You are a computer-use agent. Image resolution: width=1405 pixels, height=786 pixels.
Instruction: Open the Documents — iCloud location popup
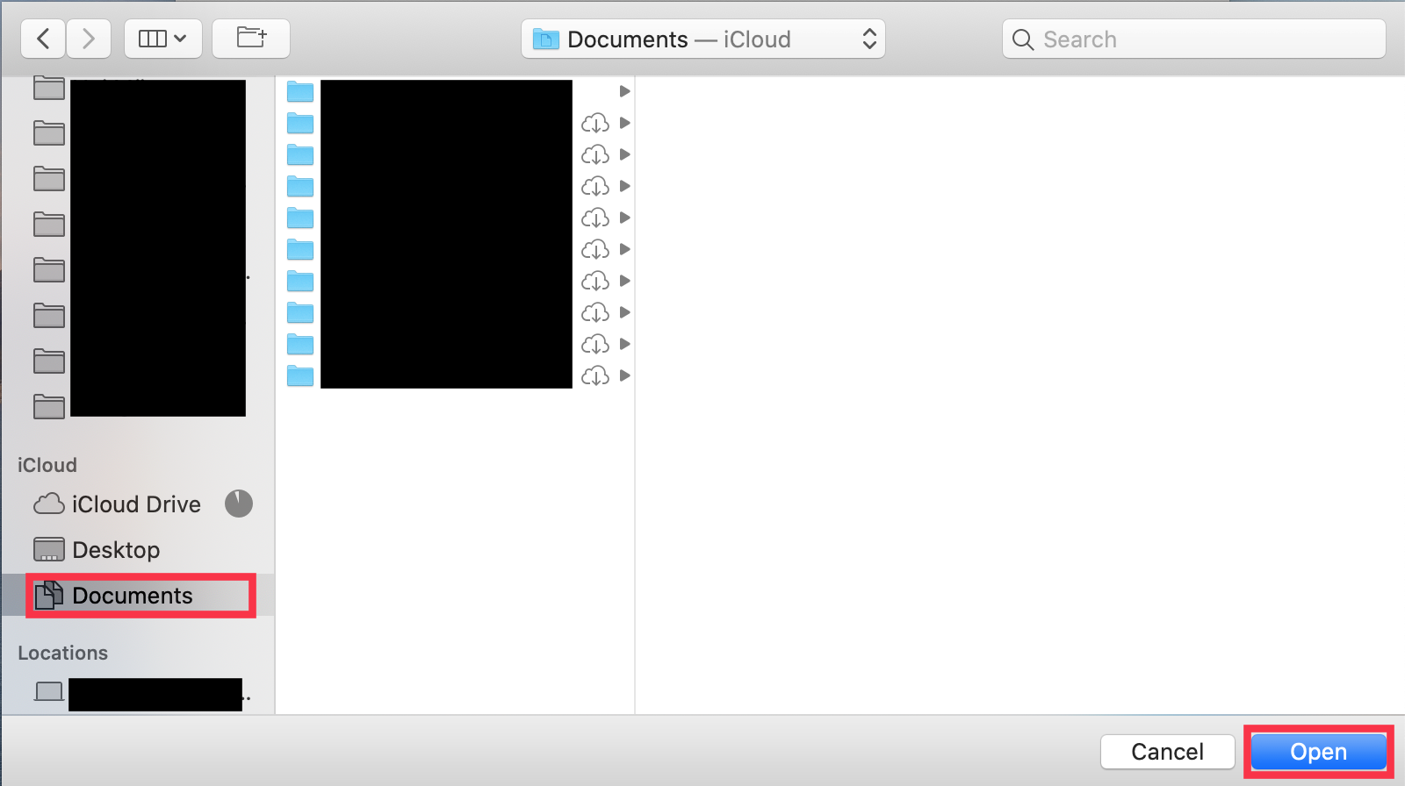coord(703,39)
